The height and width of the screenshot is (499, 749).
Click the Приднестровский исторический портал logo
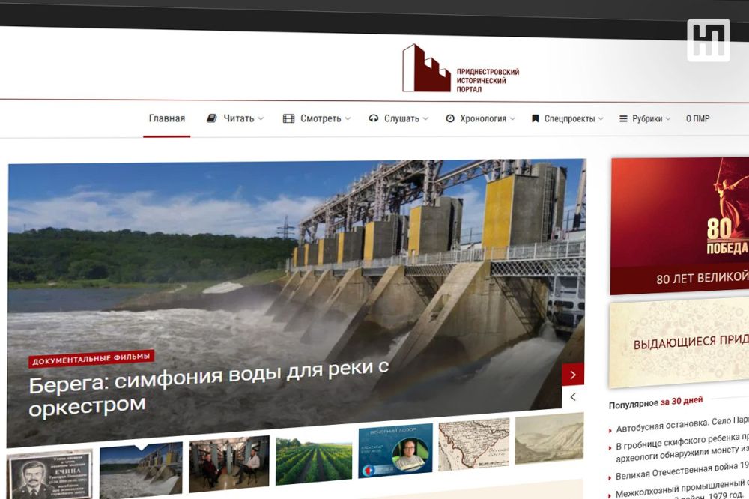(460, 70)
